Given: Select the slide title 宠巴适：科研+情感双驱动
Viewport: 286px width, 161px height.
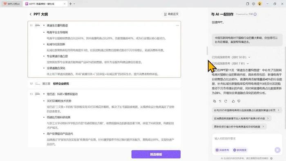Looking at the screenshot, I should point(62,94).
